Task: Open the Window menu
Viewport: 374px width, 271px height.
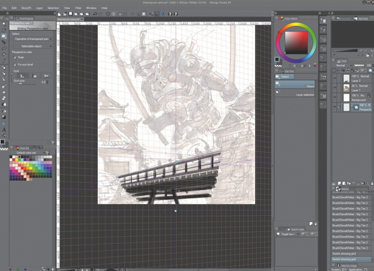Action: [x=91, y=8]
